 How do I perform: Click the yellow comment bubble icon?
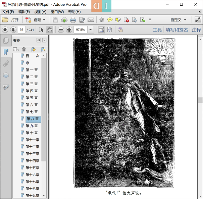pos(110,20)
